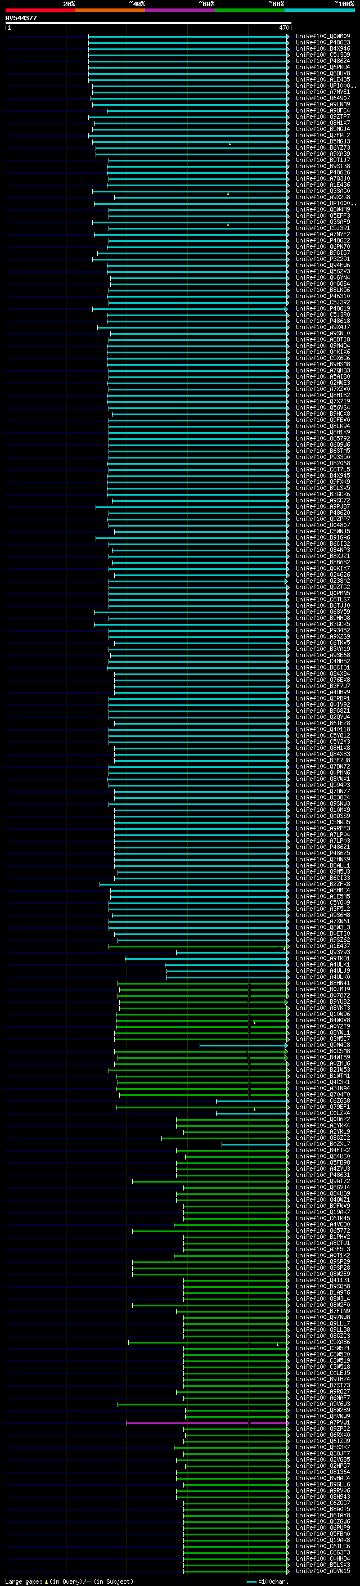
Task: Click the label UniRef100_Q3SAG0
Action: 323,191
